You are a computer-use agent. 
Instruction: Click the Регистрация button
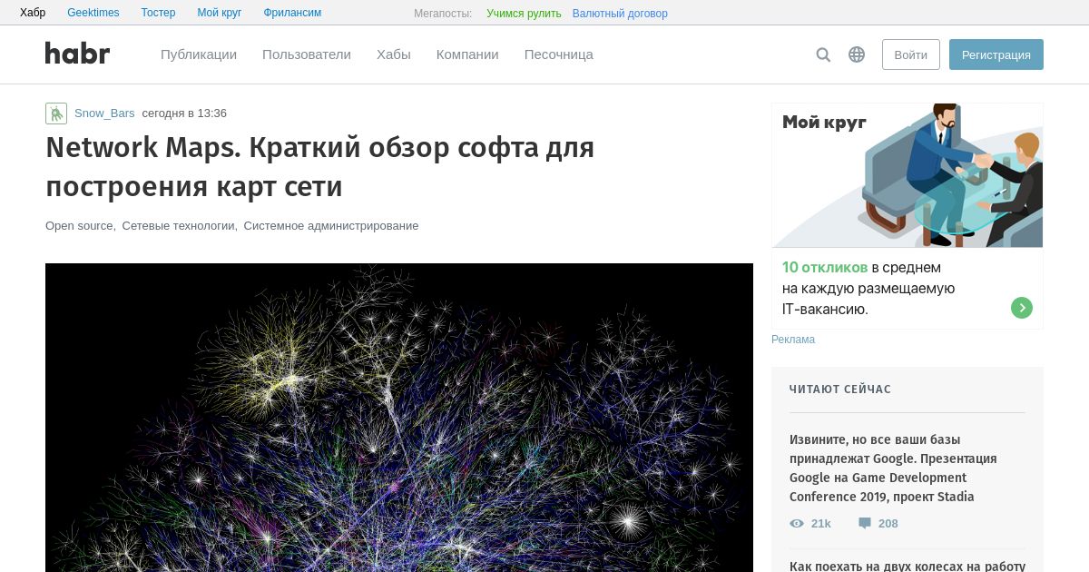[x=996, y=54]
